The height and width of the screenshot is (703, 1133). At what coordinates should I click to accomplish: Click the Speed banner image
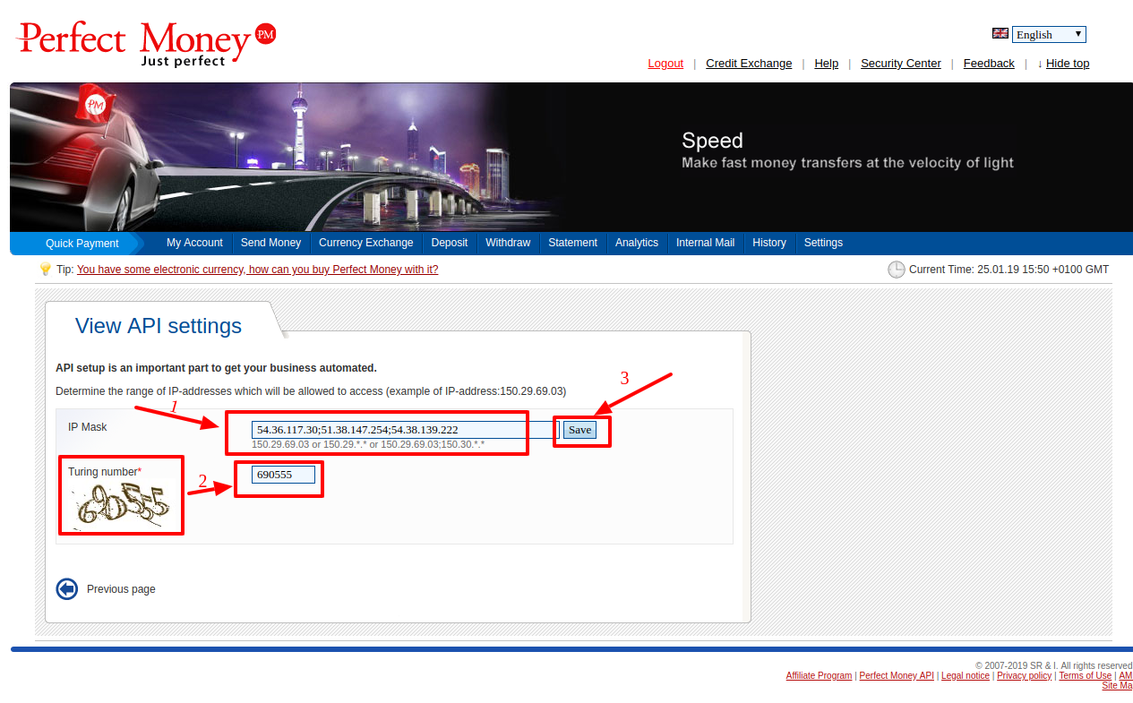pos(571,157)
